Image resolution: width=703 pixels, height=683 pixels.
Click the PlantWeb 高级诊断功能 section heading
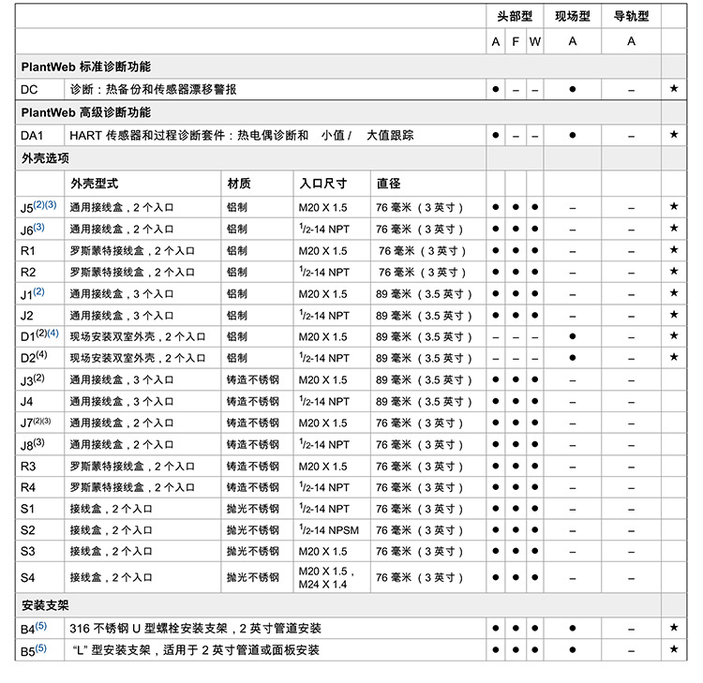[85, 112]
